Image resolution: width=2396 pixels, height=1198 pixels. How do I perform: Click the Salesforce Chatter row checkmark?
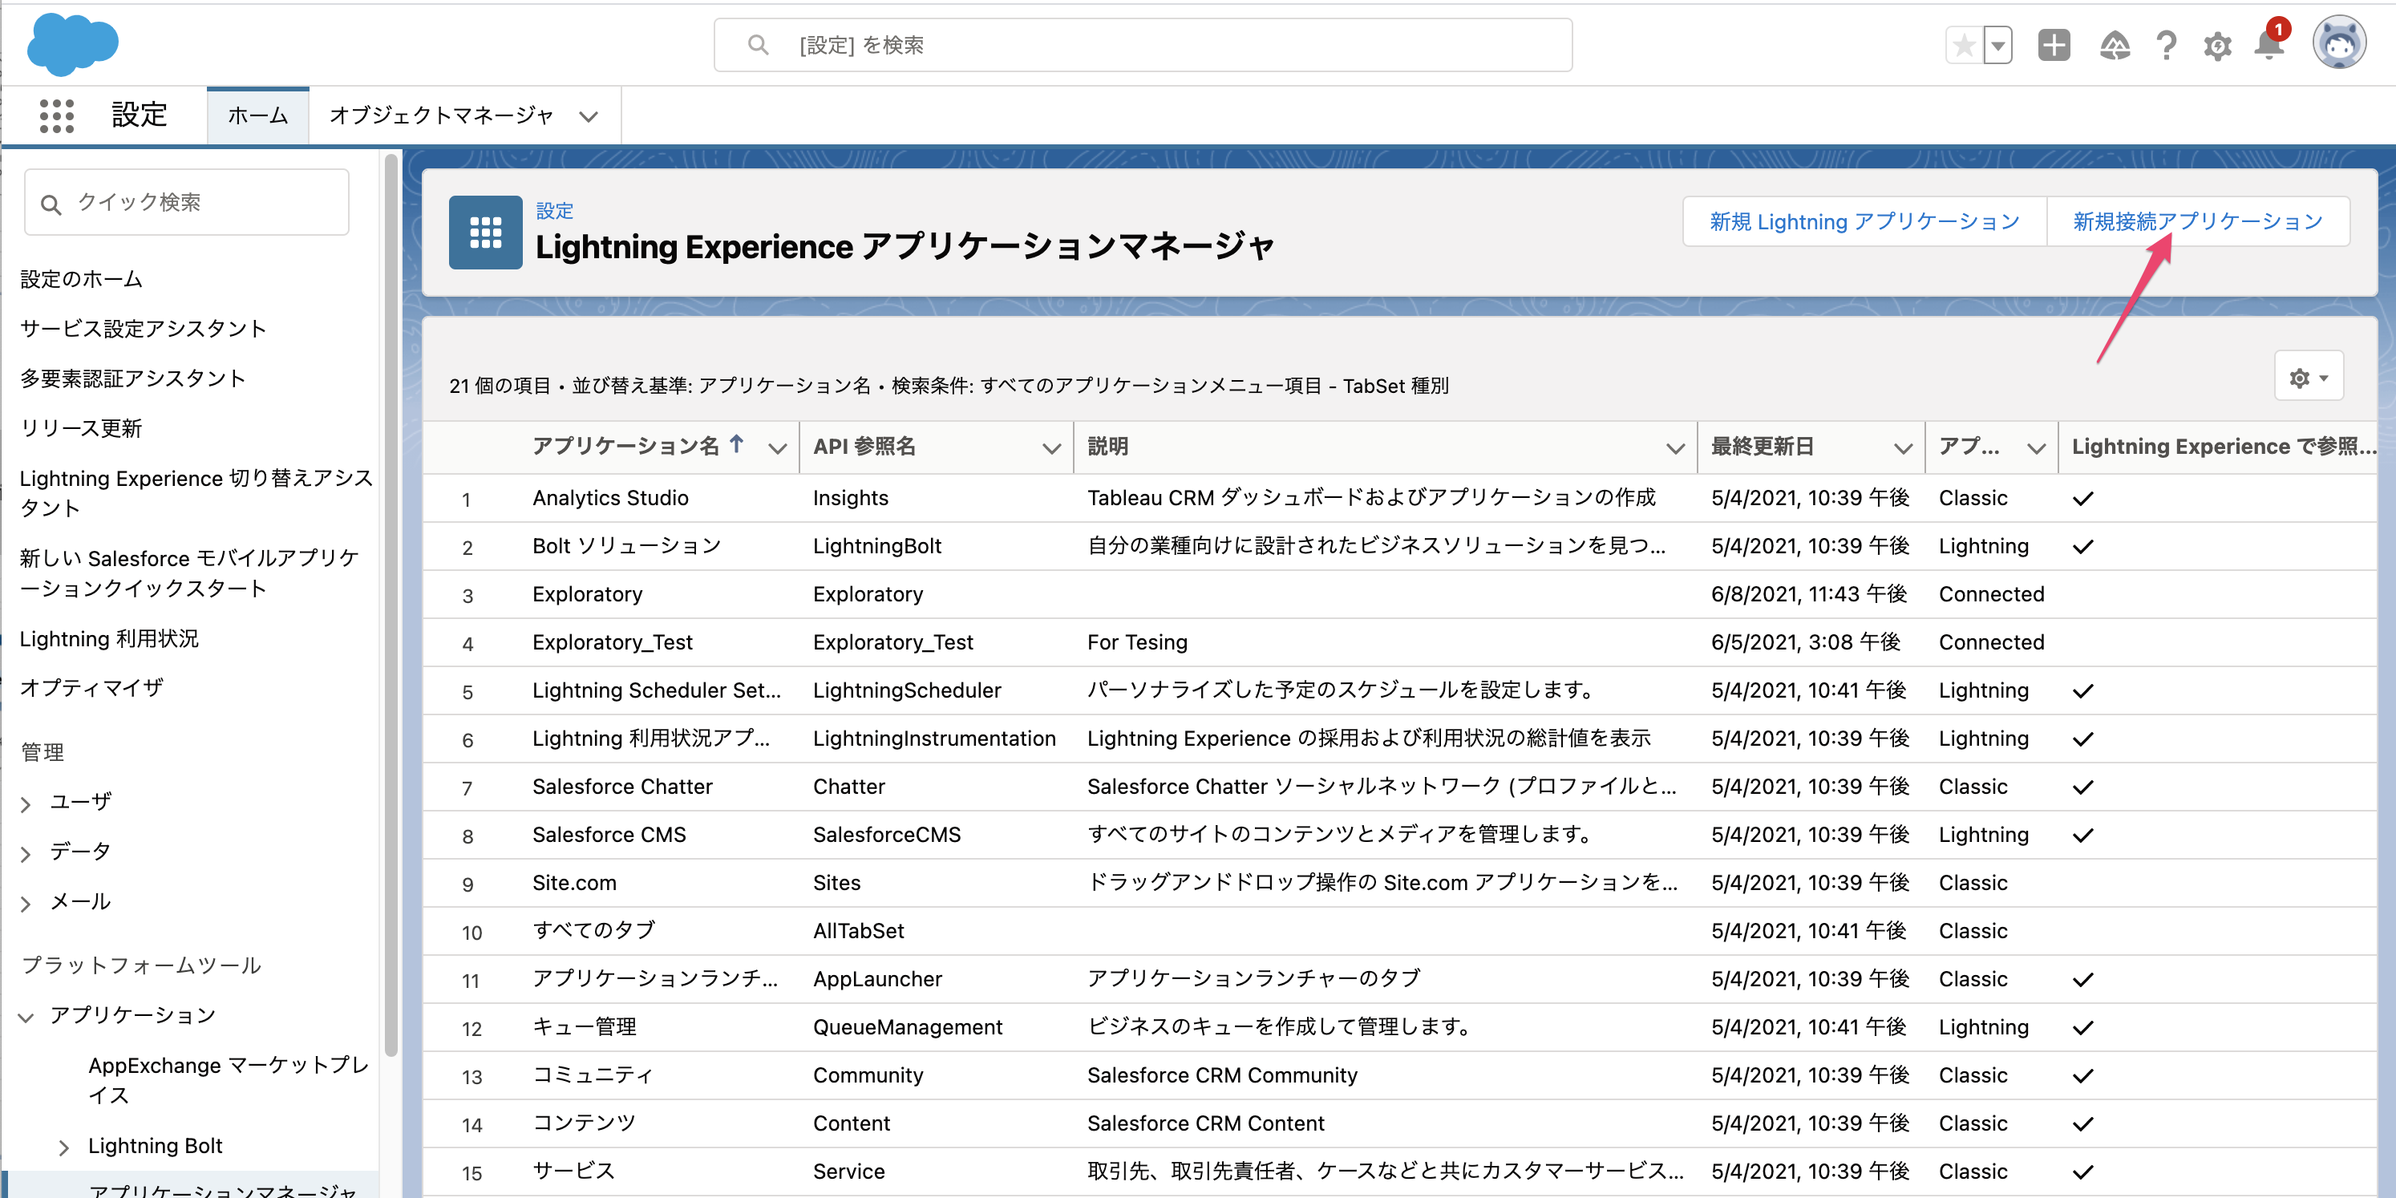point(2082,787)
